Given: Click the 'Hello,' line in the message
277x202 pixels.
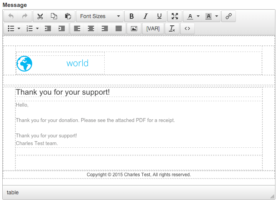Looking at the screenshot, I should click(22, 105).
